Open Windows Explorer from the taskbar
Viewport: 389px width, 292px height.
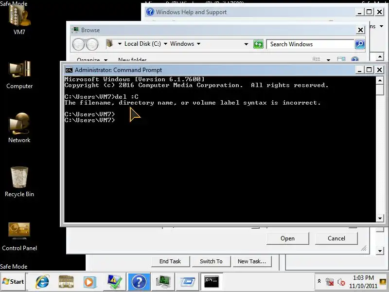[66, 282]
